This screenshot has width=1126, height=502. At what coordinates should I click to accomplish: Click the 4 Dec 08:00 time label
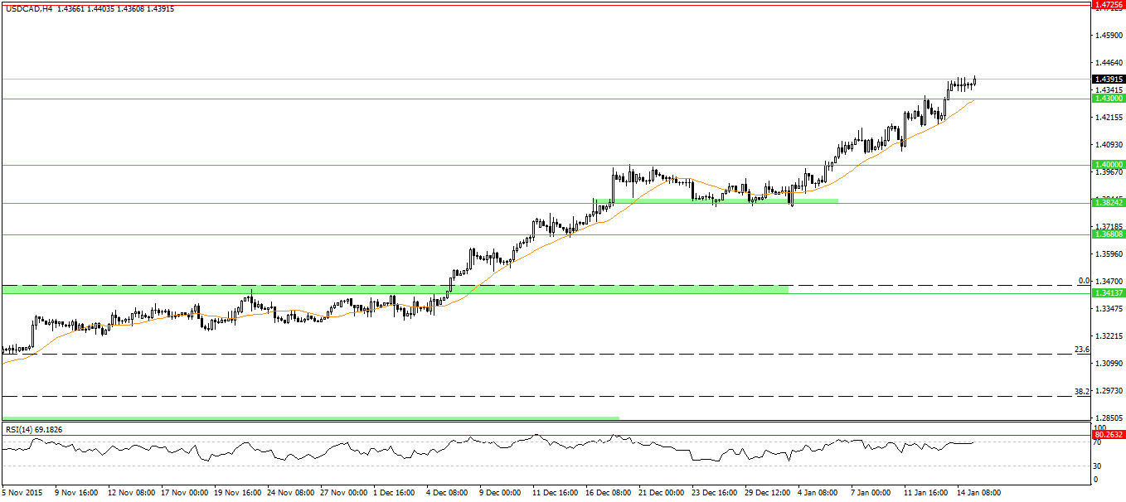point(449,492)
